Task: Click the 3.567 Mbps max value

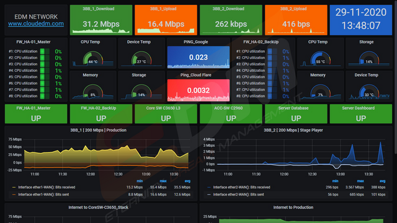Action: [355, 187]
